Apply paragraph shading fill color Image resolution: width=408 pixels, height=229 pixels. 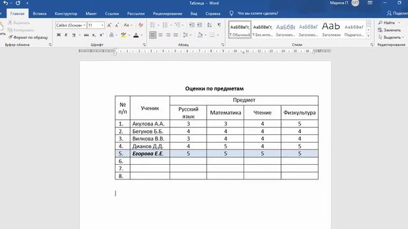coord(200,35)
